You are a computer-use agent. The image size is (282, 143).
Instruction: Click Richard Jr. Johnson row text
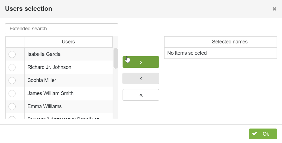pos(49,67)
